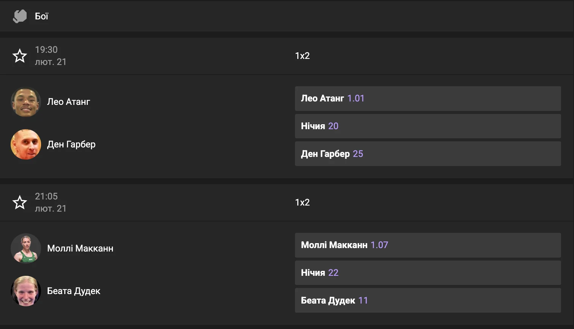The height and width of the screenshot is (329, 574).
Task: Bet on Лео Атанг at 1.01
Action: tap(428, 99)
